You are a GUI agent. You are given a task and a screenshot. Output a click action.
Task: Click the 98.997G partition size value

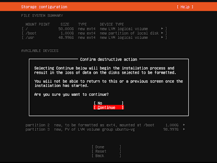tap(171, 129)
